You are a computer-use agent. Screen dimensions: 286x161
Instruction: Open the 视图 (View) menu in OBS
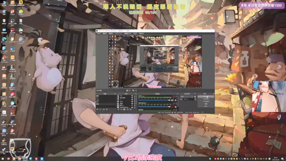point(111,34)
